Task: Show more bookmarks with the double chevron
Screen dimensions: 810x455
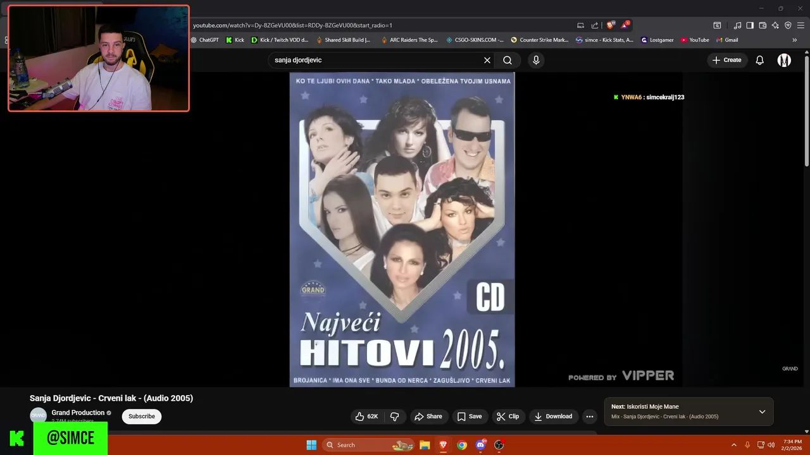Action: tap(795, 40)
